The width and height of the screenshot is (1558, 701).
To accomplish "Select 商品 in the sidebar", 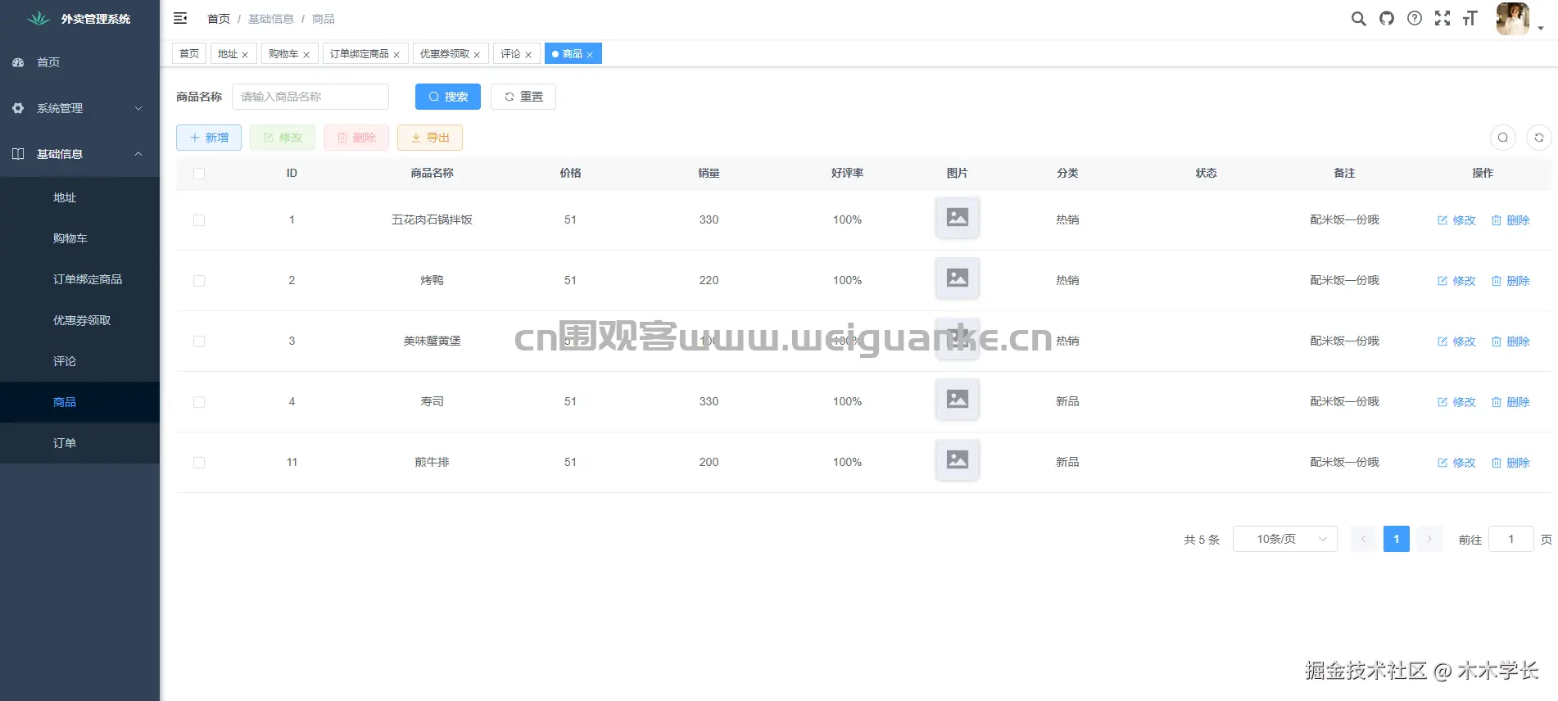I will pos(79,402).
